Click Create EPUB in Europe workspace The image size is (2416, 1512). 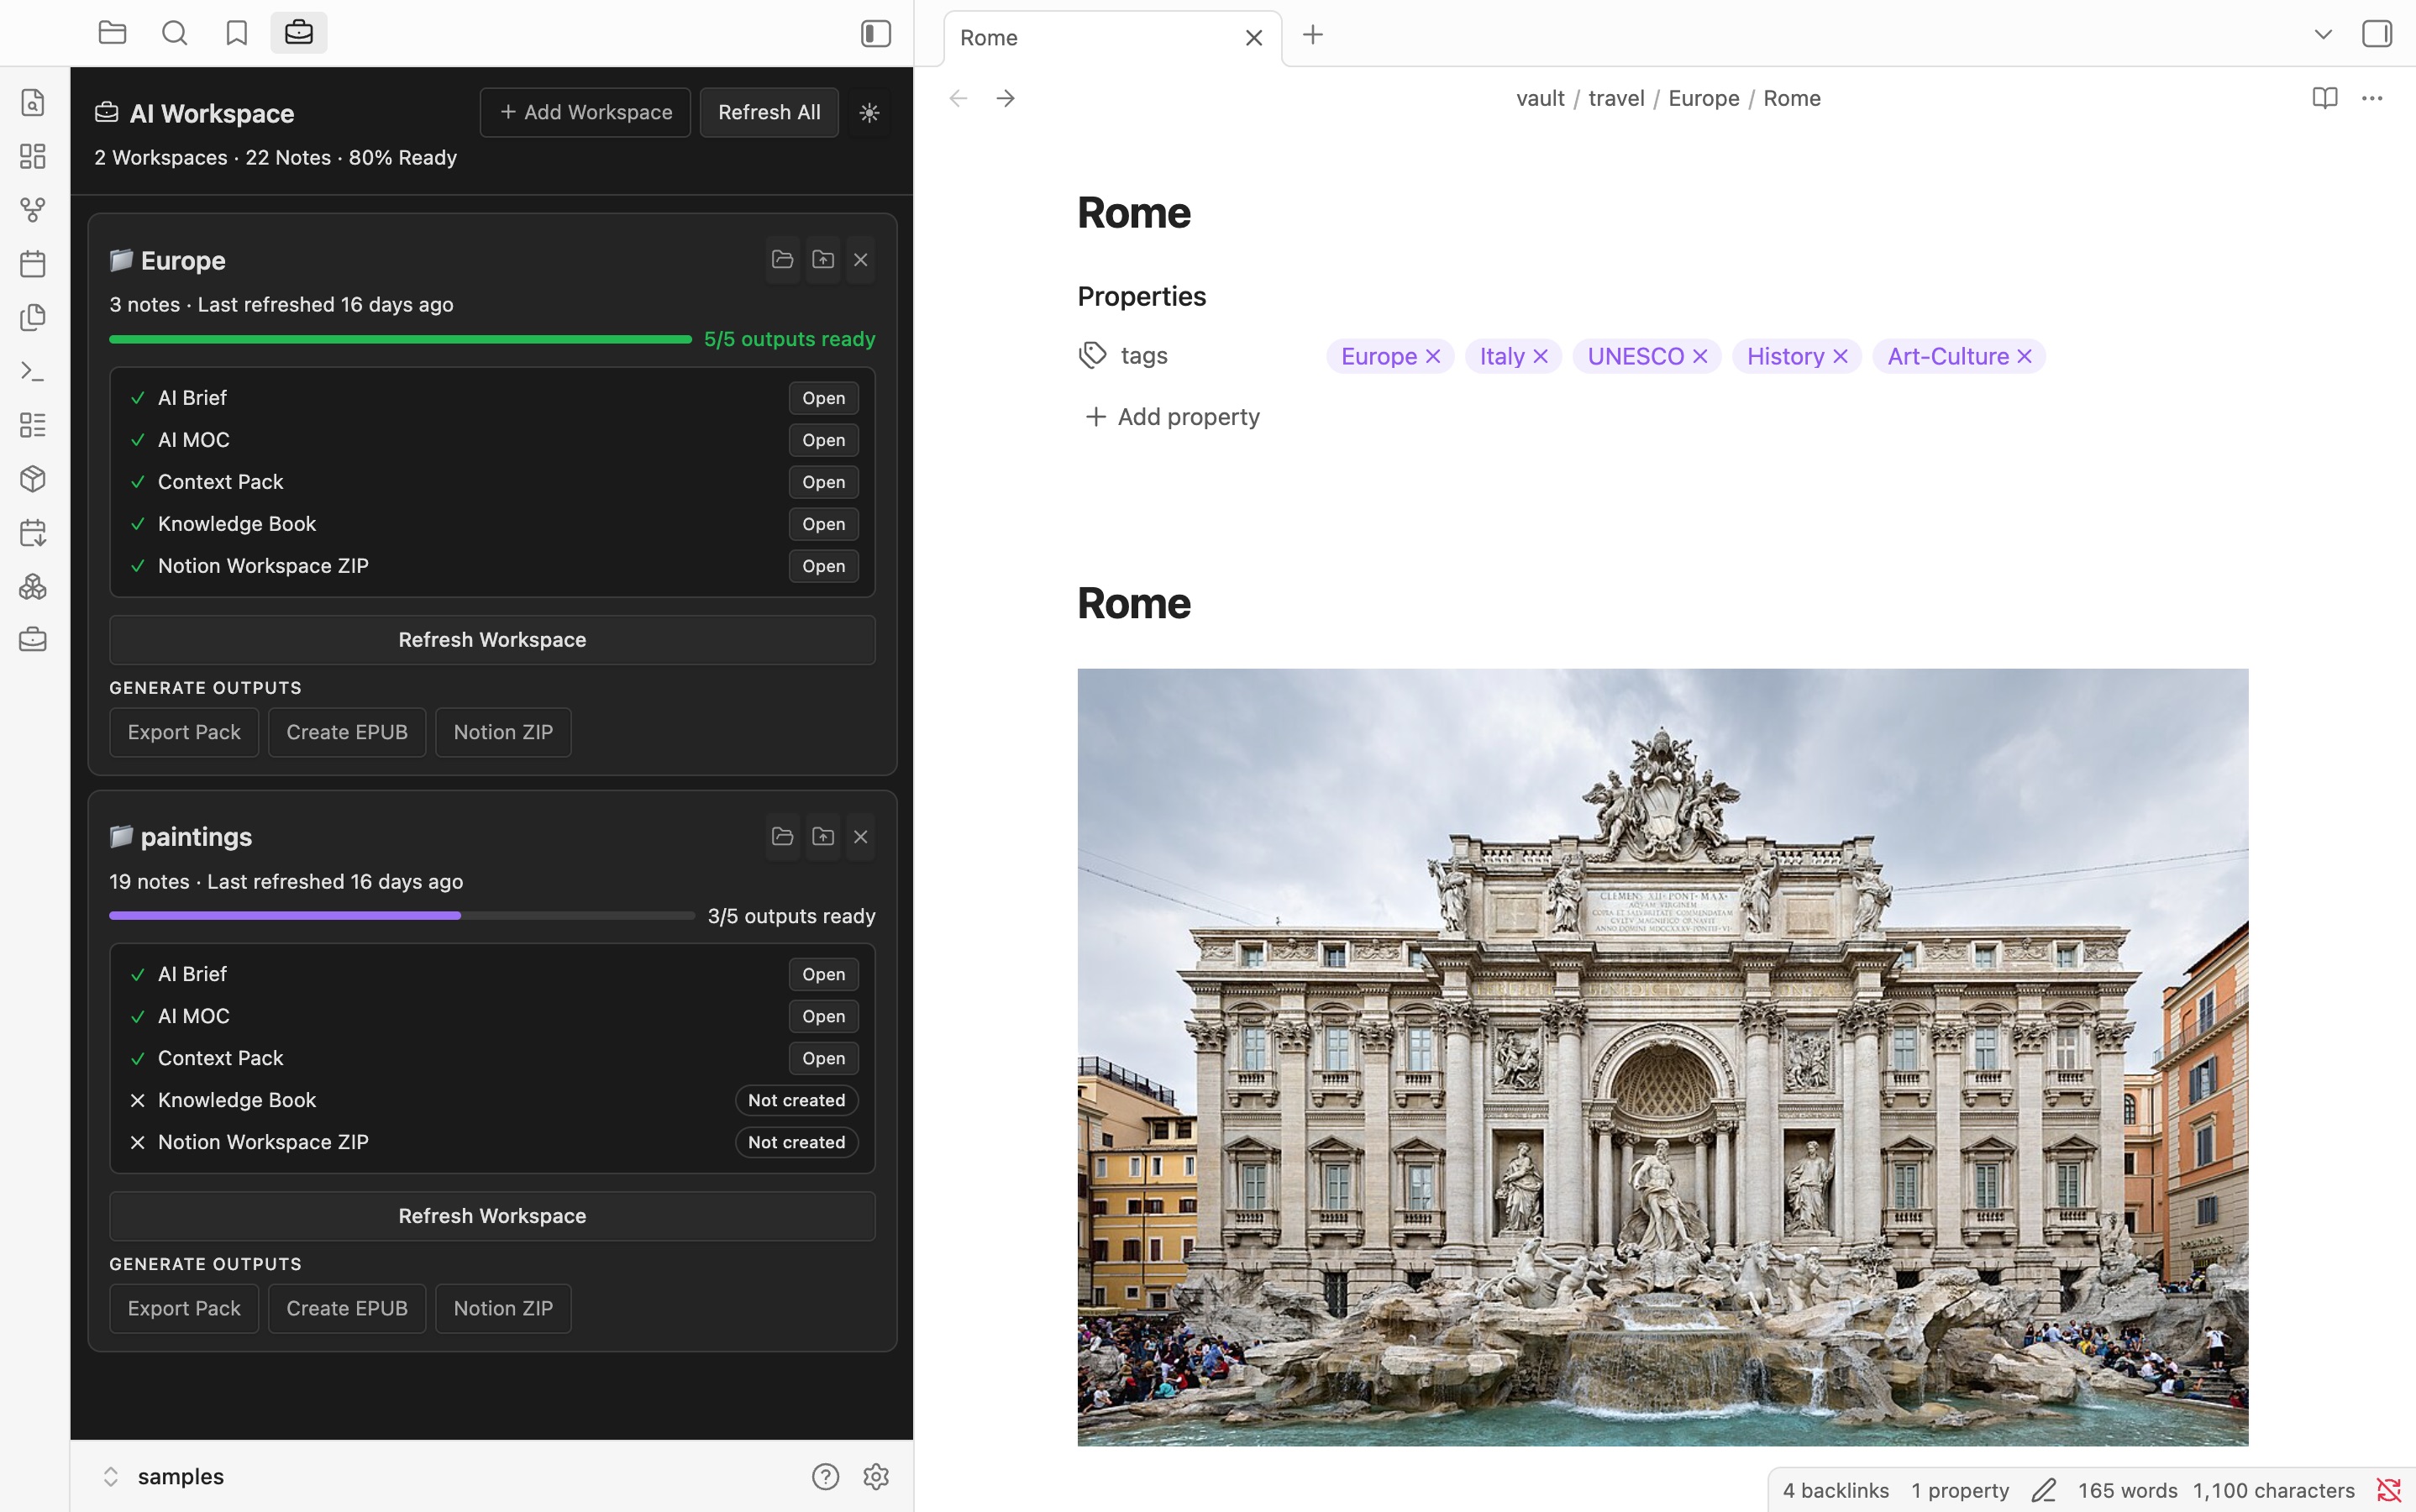click(347, 732)
